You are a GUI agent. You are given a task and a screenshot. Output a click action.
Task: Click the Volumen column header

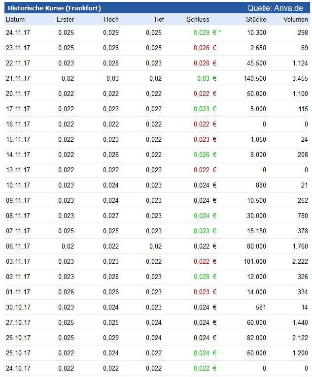(x=296, y=20)
